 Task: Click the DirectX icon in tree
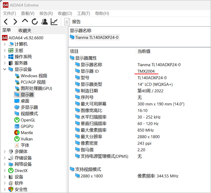pos(11,170)
